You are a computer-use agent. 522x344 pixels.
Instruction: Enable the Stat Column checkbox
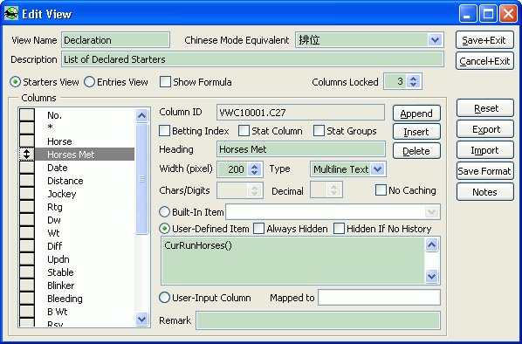pyautogui.click(x=244, y=131)
